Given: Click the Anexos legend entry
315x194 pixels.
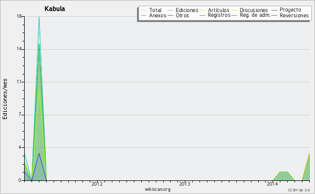Looking at the screenshot, I should click(157, 15).
